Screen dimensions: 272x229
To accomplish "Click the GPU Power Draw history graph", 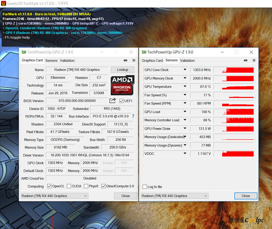I will (234, 128).
